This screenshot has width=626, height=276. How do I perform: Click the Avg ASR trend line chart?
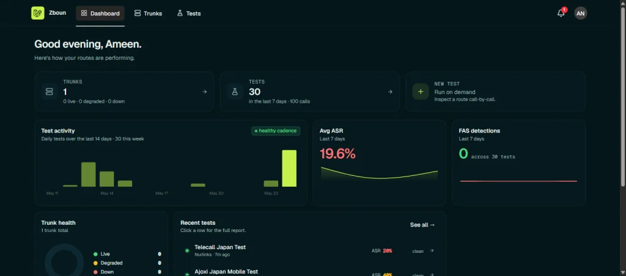pos(379,173)
